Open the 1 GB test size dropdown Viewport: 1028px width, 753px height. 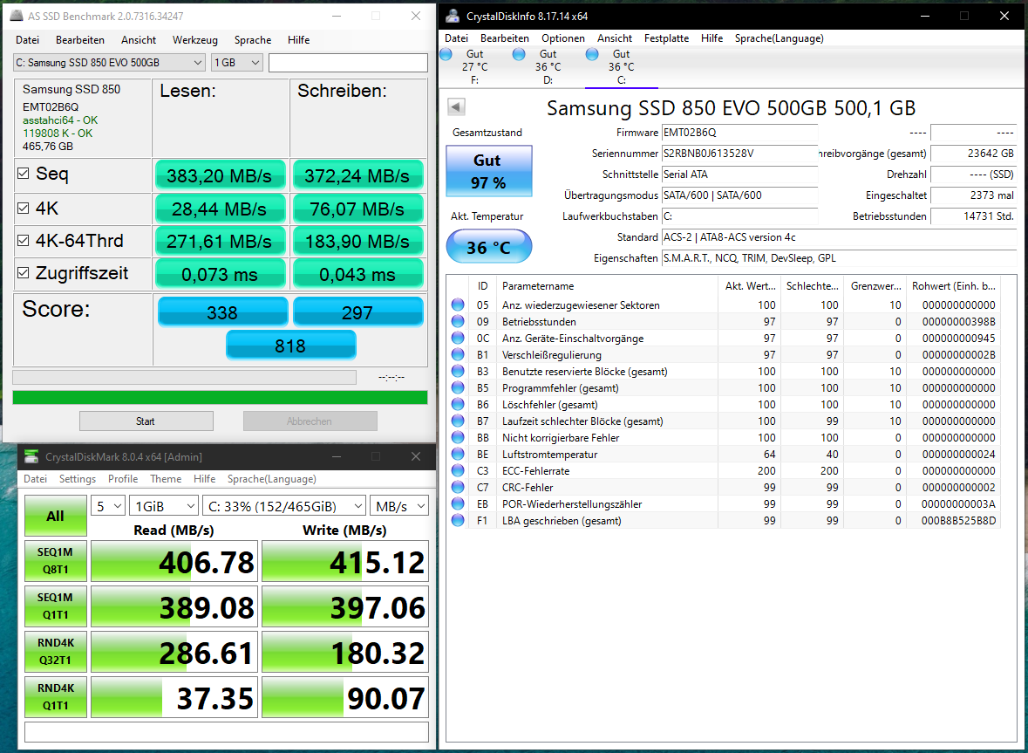[x=236, y=62]
